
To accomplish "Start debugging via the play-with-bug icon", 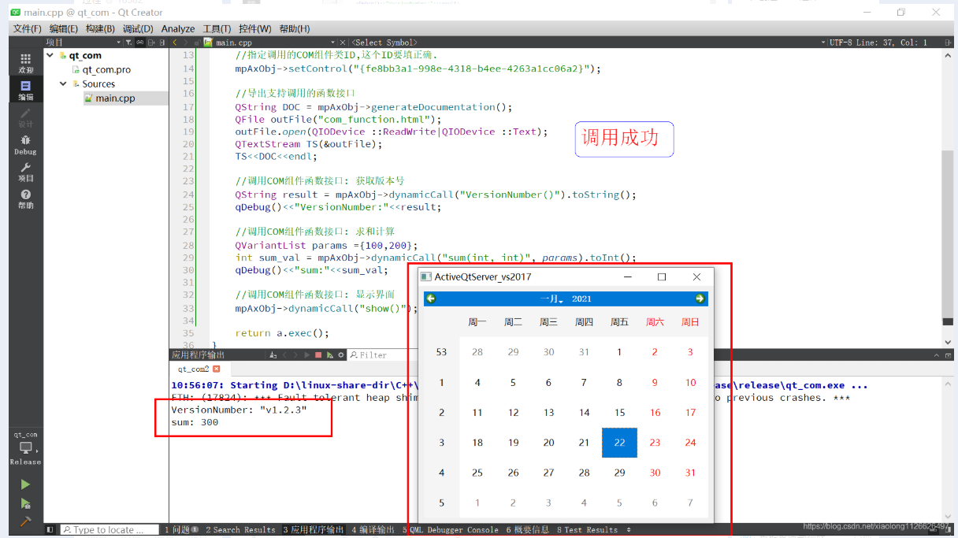I will [x=24, y=503].
